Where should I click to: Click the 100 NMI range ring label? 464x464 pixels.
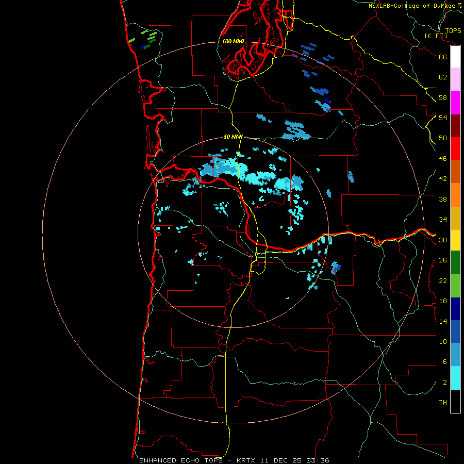[x=233, y=41]
